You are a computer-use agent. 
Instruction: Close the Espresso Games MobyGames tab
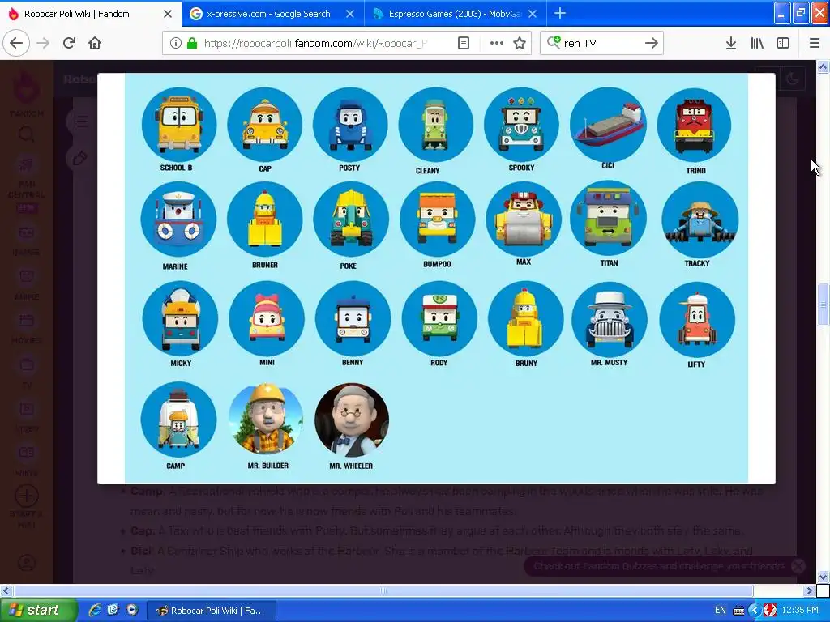(533, 14)
